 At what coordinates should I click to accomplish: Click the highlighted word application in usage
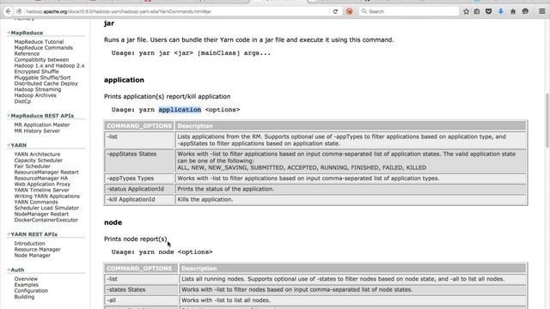click(180, 110)
